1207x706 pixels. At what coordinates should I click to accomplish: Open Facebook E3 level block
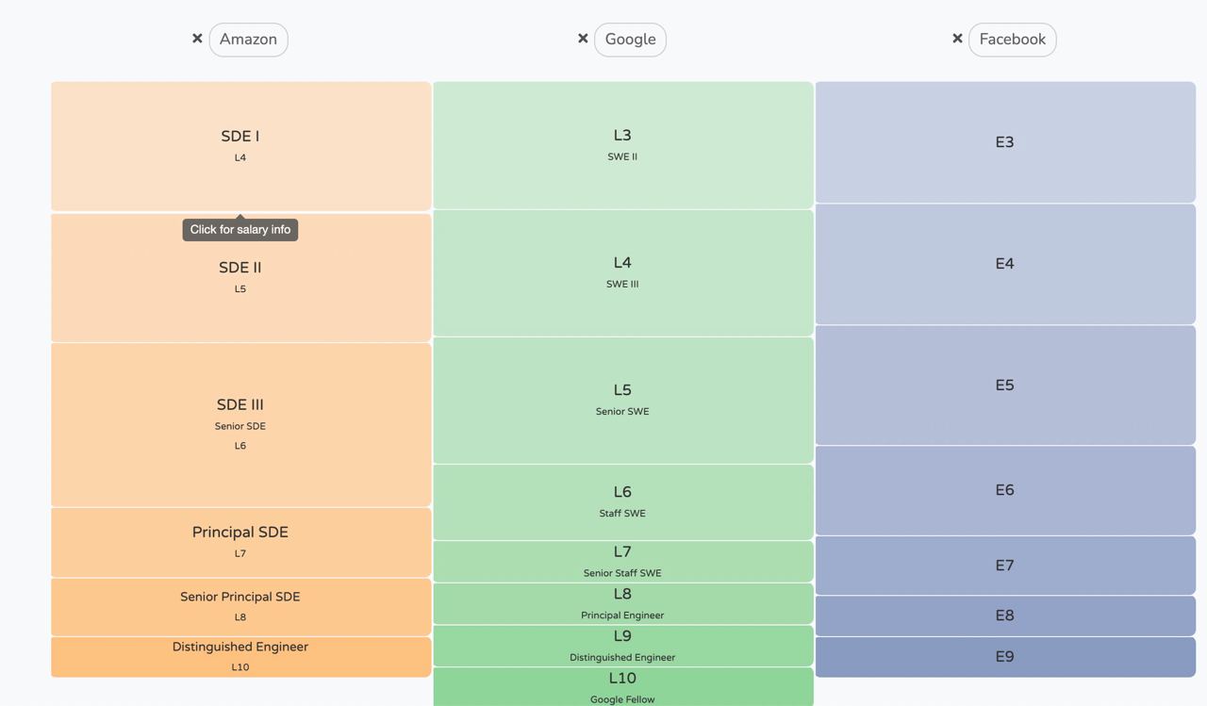(1005, 142)
